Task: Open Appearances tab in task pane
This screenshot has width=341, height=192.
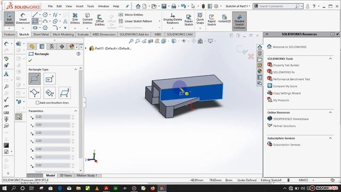Action: 259,71
